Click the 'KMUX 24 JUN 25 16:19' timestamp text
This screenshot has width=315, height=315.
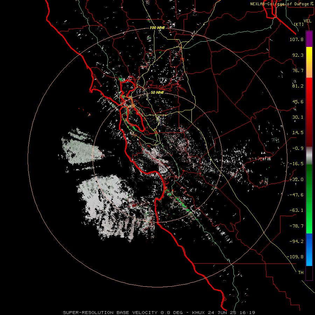pyautogui.click(x=224, y=313)
